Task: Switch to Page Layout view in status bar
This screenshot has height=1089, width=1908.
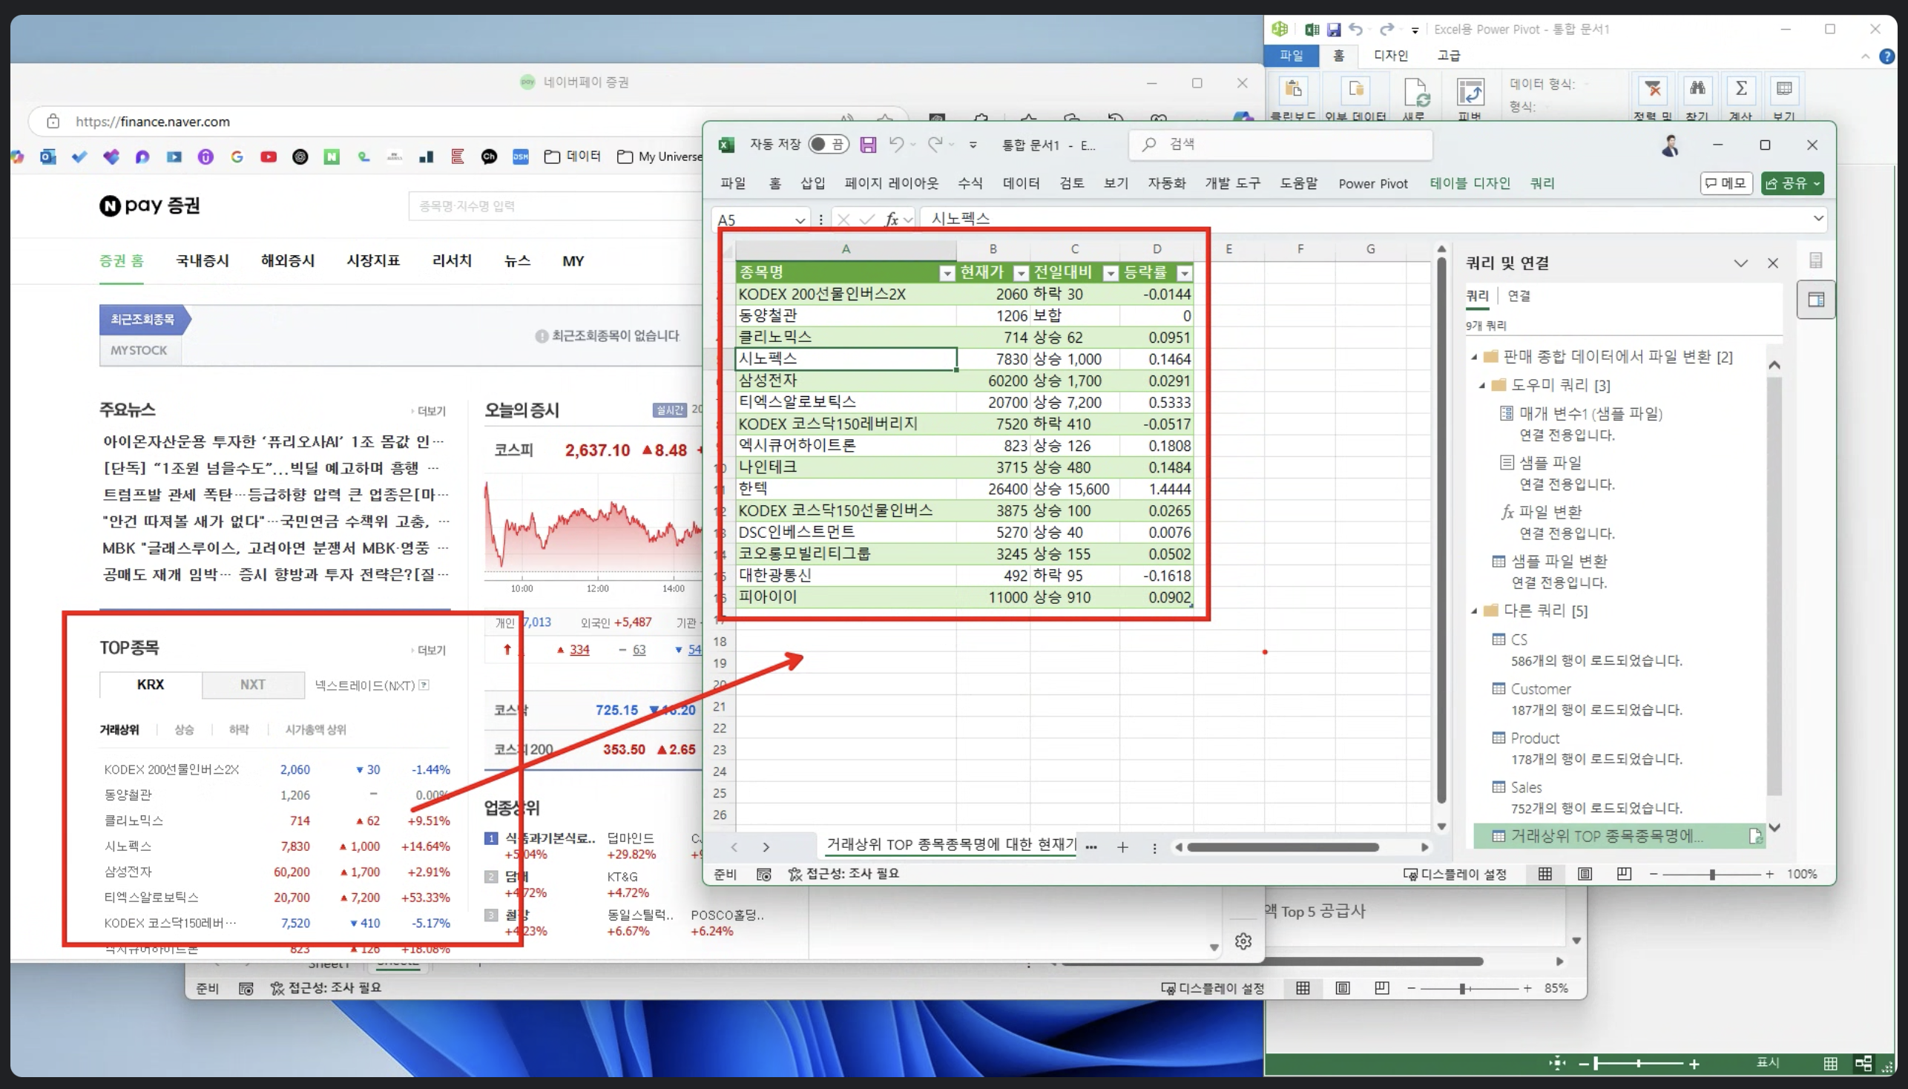Action: pos(1584,874)
